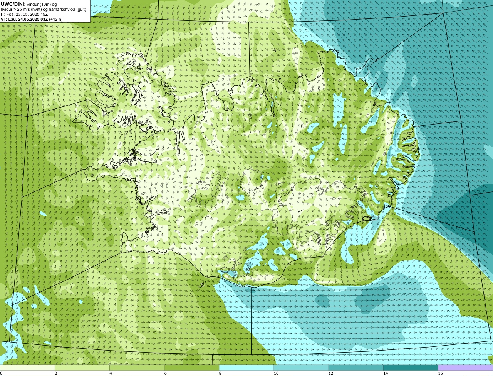This screenshot has width=493, height=376.
Task: Pick the 4–6 m/s green legend segment
Action: (x=137, y=368)
